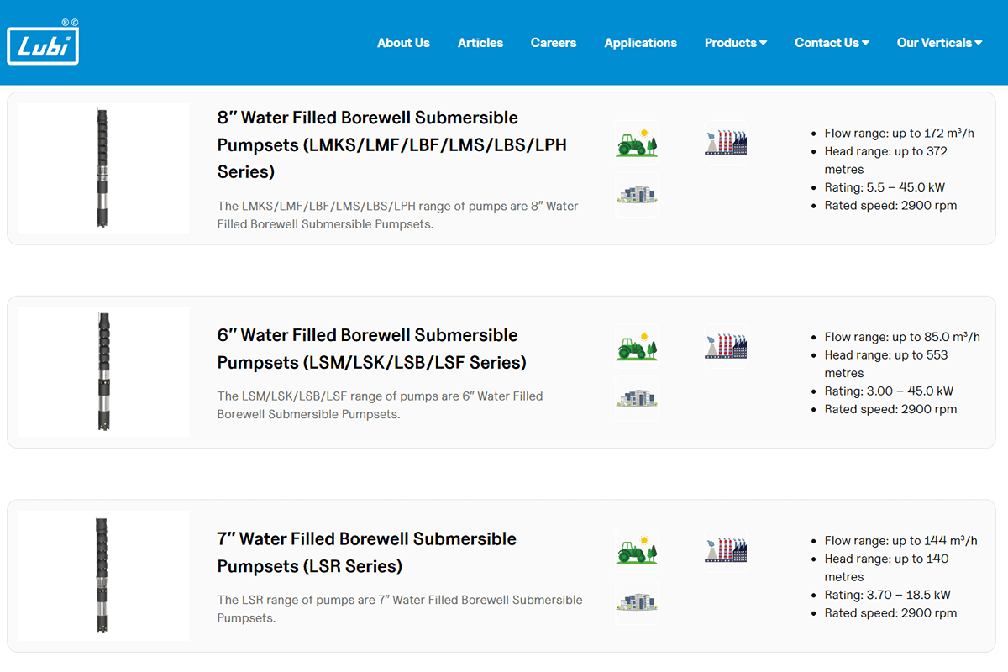Open the Contact Us dropdown

point(832,43)
